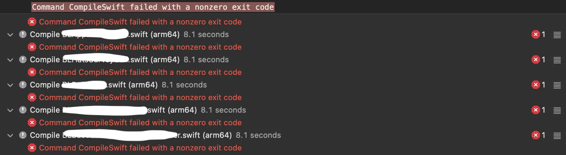
Task: Toggle the chevron beside the second Compile row
Action: tap(10, 60)
